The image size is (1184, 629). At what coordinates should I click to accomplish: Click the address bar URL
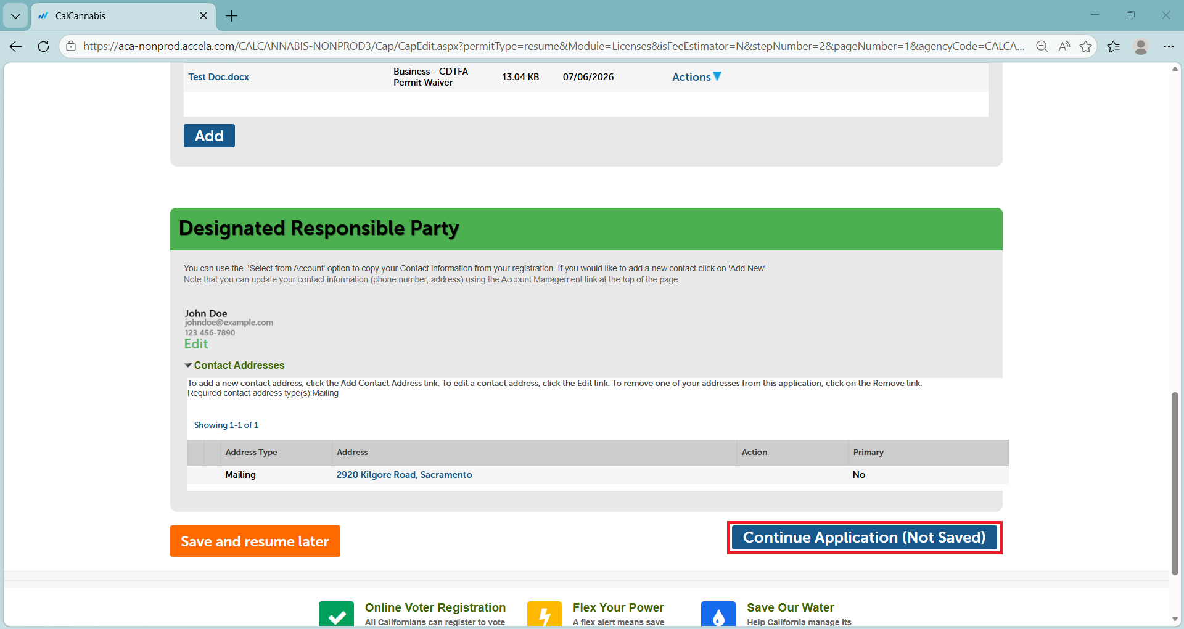click(554, 46)
